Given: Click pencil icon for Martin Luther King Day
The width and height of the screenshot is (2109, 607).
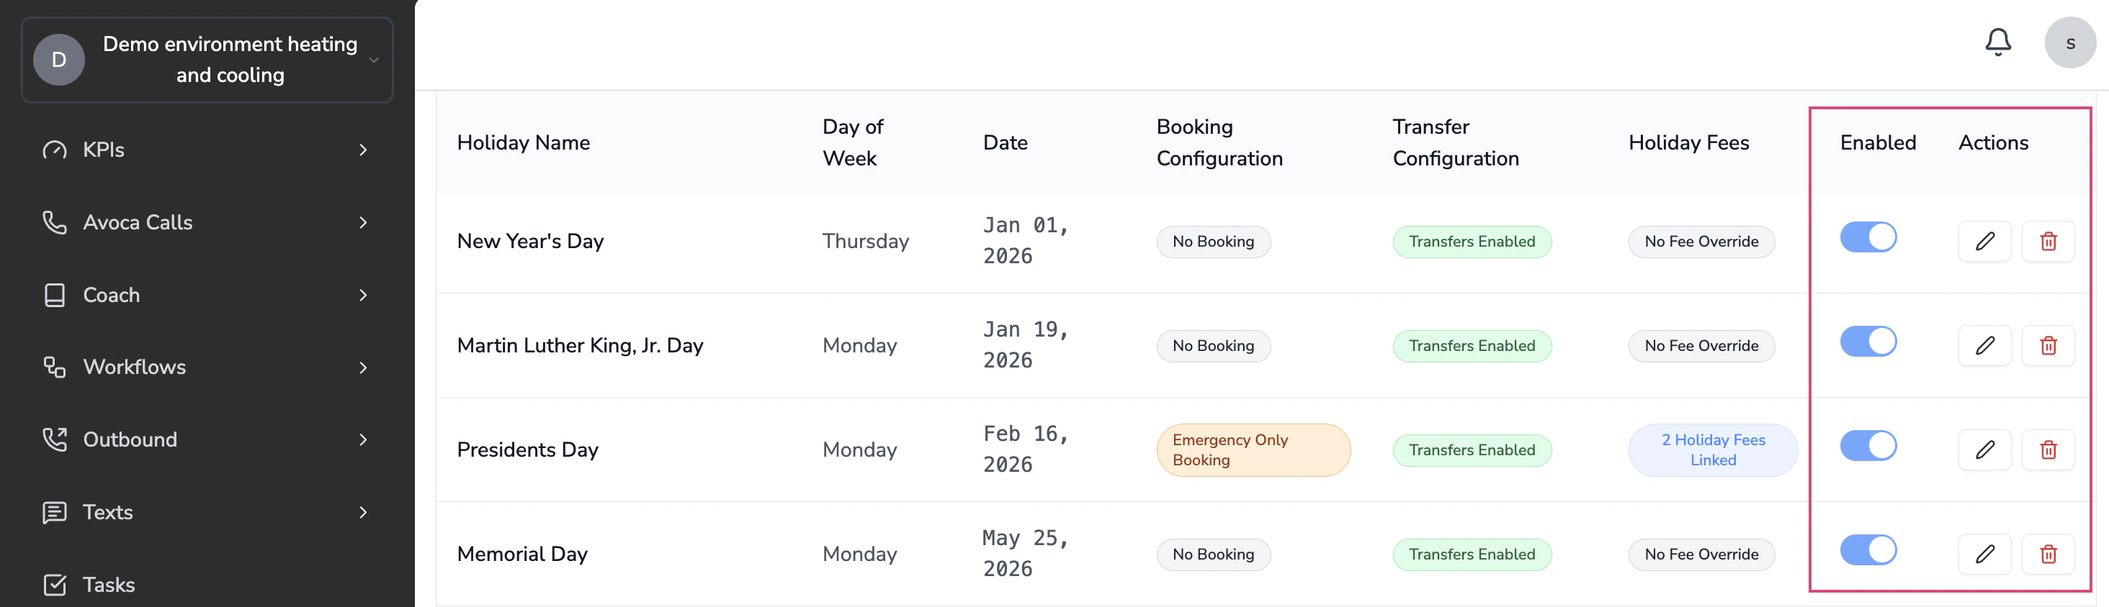Looking at the screenshot, I should point(1984,346).
